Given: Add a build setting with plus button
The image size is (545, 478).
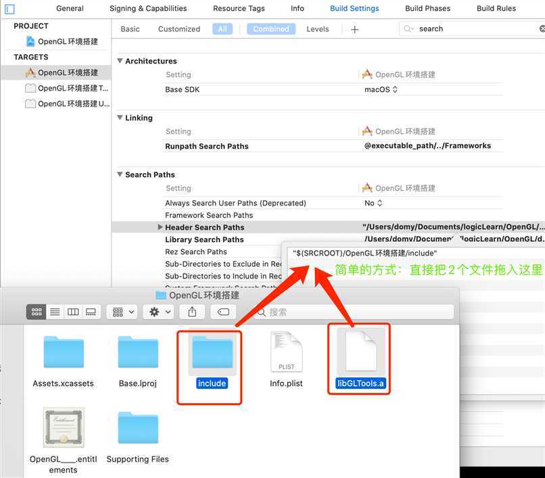Looking at the screenshot, I should pos(354,30).
